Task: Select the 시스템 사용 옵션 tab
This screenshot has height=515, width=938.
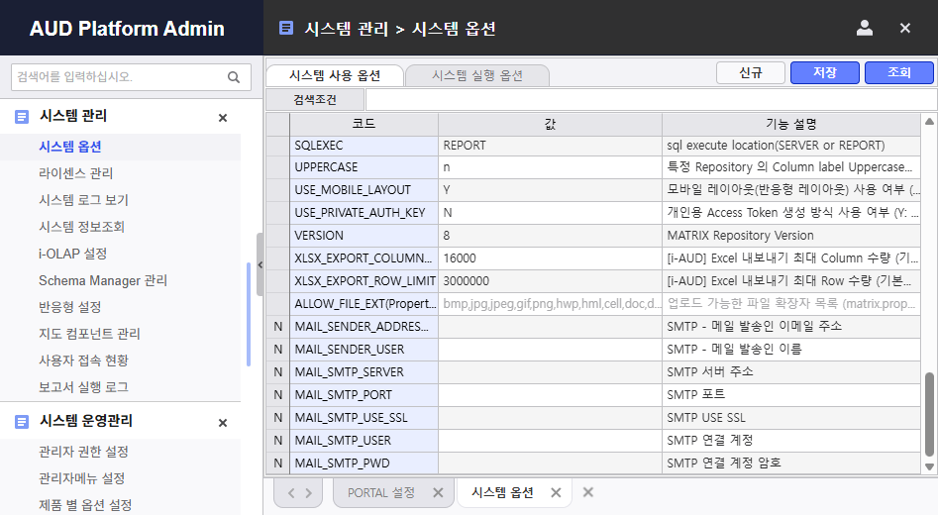Action: (x=334, y=75)
